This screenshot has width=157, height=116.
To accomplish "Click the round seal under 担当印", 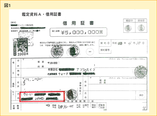I will (x=141, y=28).
